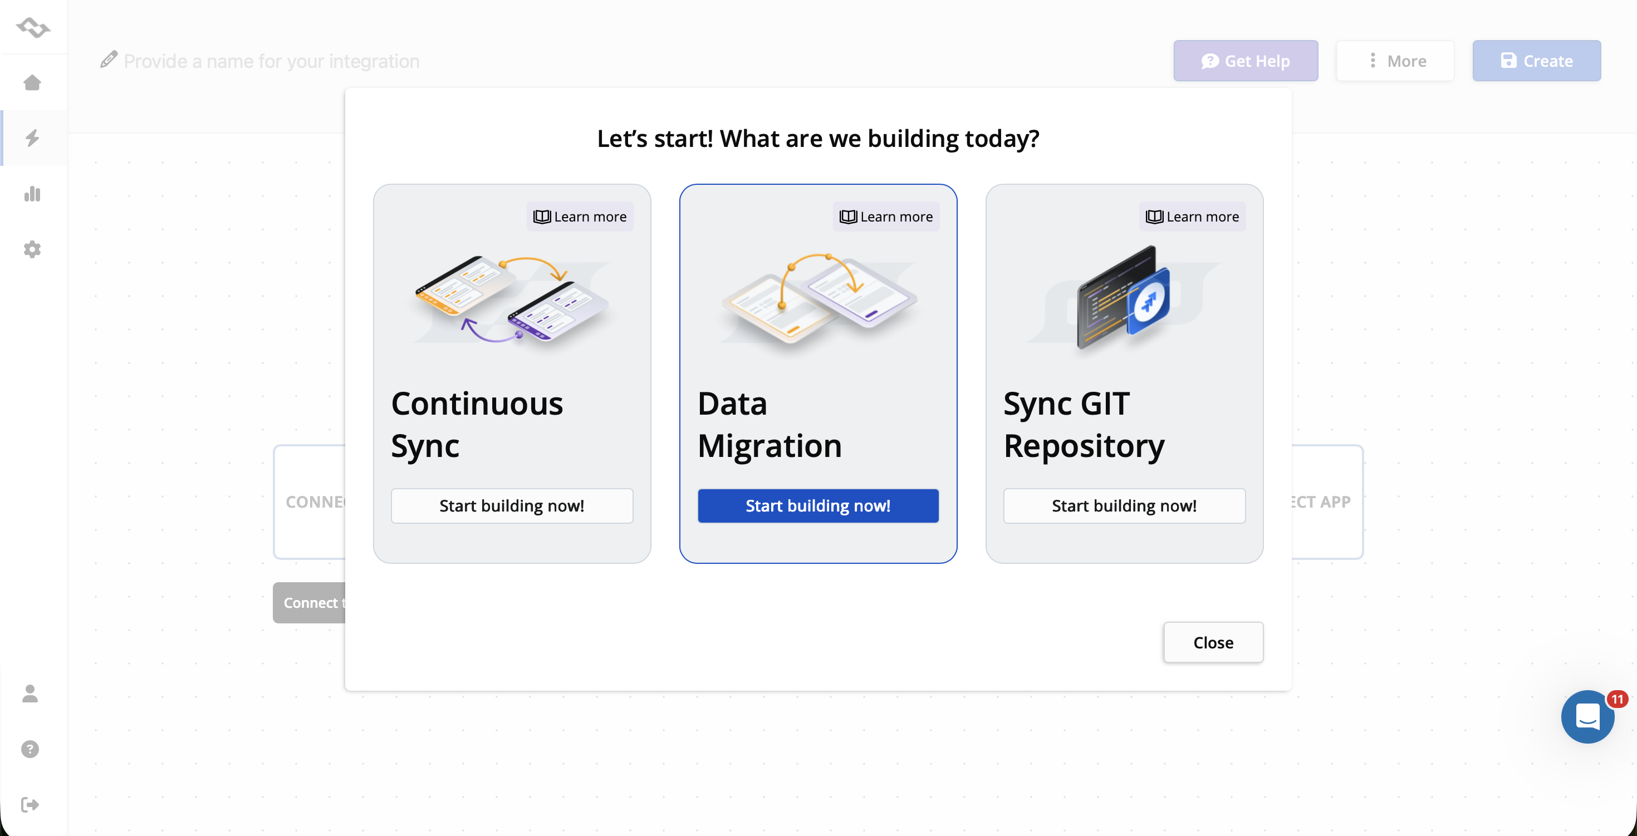
Task: Open the chat support bubble
Action: [x=1587, y=716]
